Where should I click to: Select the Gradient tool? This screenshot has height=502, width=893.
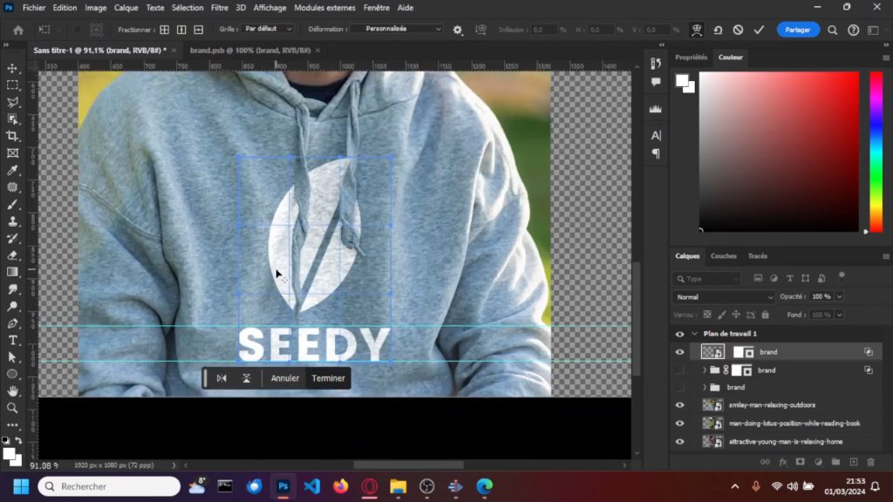pyautogui.click(x=12, y=272)
